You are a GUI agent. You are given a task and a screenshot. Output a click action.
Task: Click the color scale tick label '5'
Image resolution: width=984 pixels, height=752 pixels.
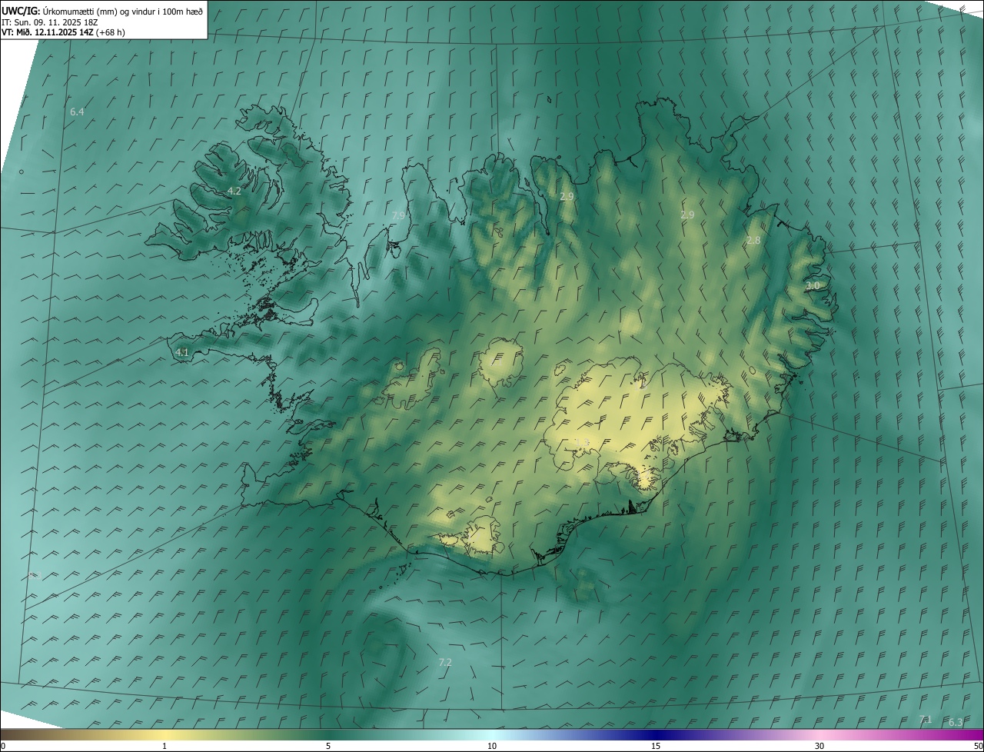(x=328, y=746)
